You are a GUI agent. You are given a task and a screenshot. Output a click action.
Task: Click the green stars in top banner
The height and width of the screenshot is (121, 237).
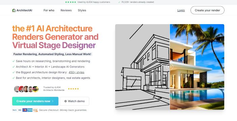coord(71,2)
